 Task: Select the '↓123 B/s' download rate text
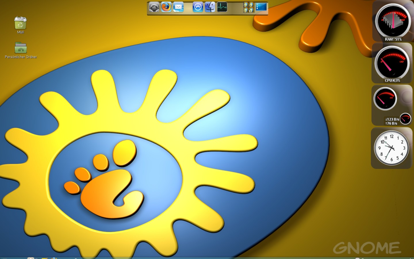pos(392,119)
